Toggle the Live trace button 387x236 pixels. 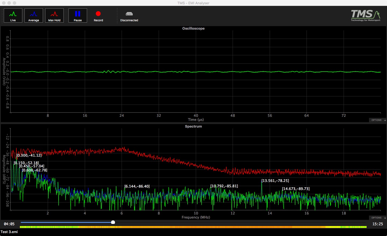pyautogui.click(x=13, y=16)
